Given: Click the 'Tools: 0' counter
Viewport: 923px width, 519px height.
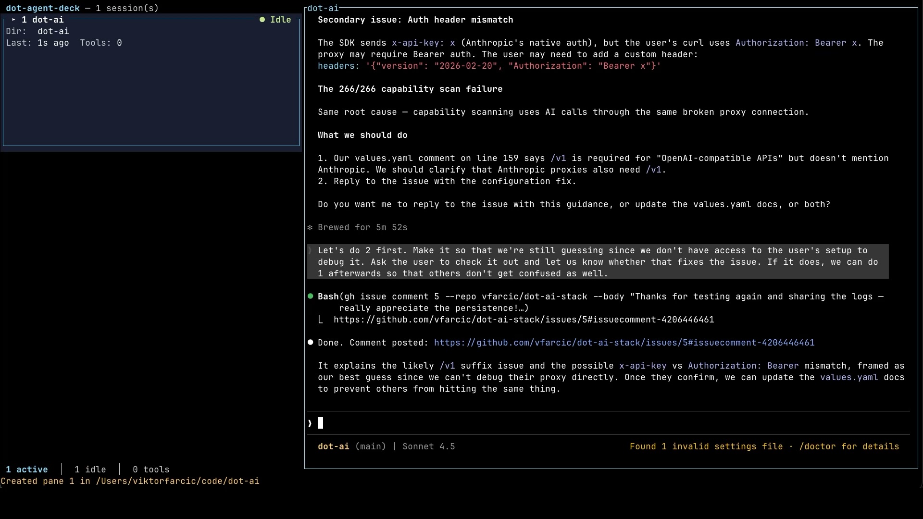Looking at the screenshot, I should coord(101,43).
